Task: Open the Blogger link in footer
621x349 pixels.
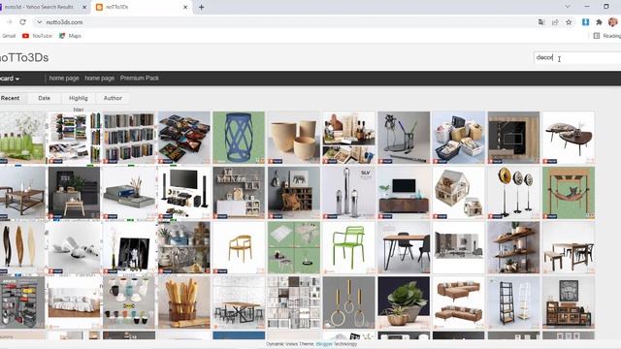Action: pos(324,344)
